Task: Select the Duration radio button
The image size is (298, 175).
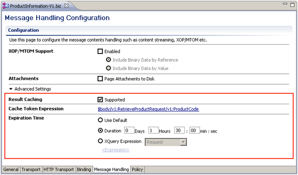Action: pos(100,131)
